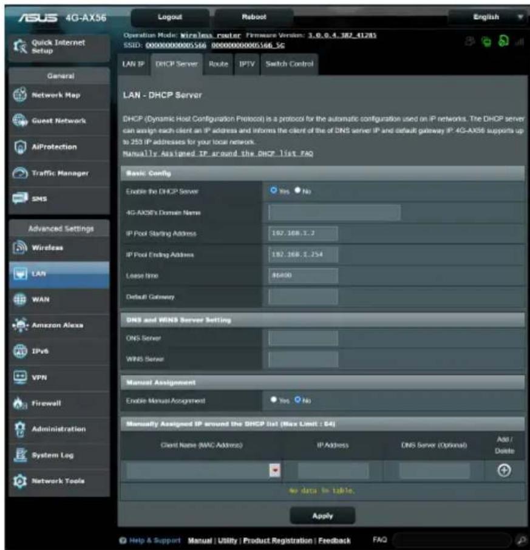The image size is (530, 550).
Task: Click the IP Pool Ending Address field
Action: coord(303,254)
